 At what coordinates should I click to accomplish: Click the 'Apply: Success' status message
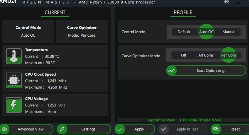pos(161,120)
